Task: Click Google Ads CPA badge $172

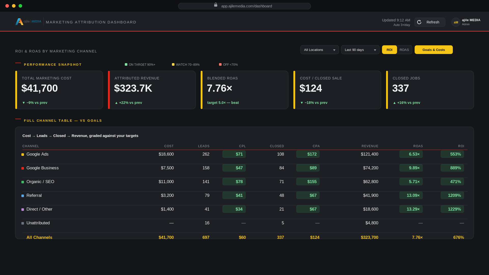Action: (x=308, y=154)
